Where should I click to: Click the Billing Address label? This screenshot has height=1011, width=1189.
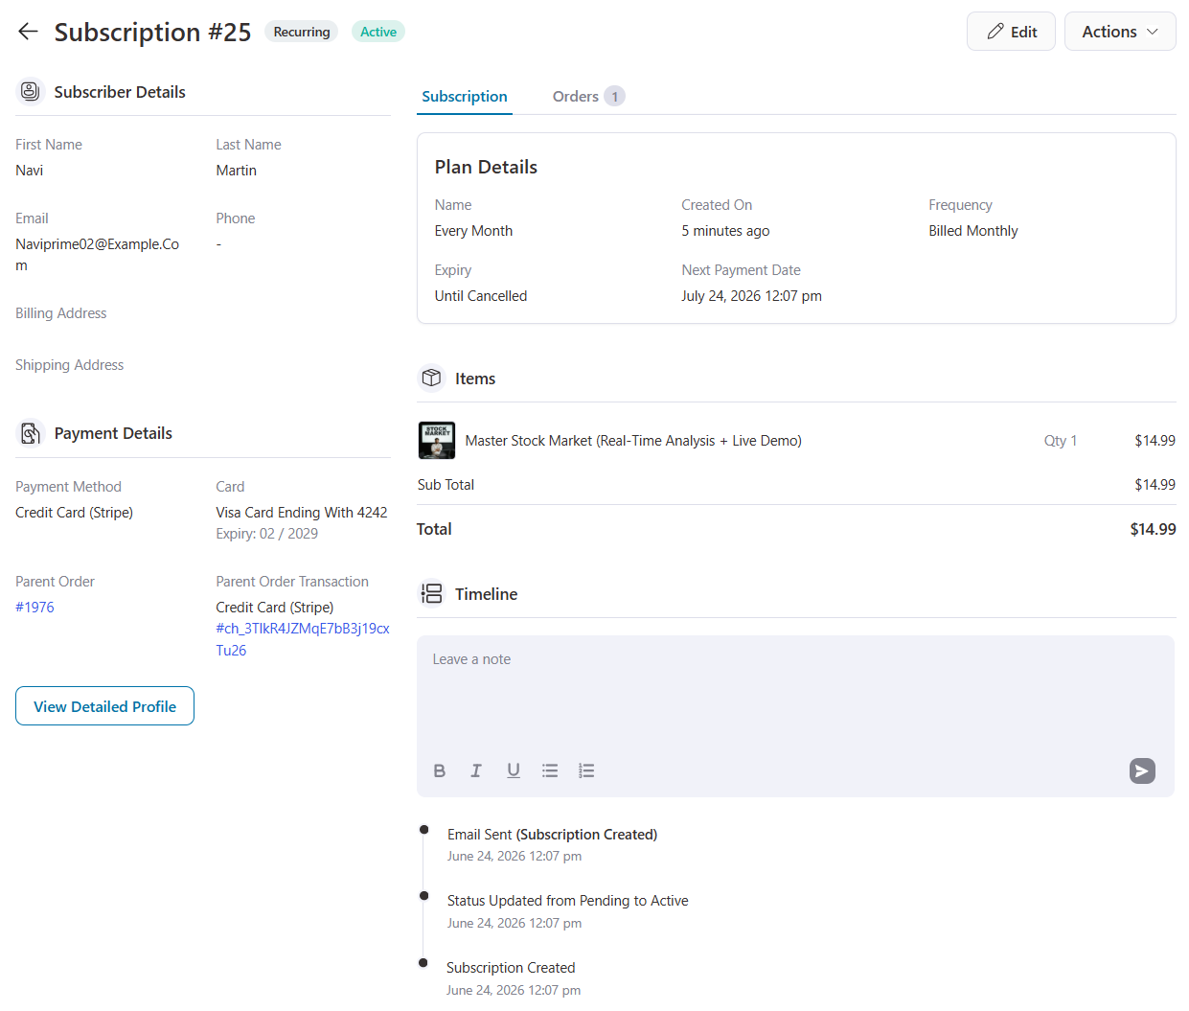[x=61, y=313]
